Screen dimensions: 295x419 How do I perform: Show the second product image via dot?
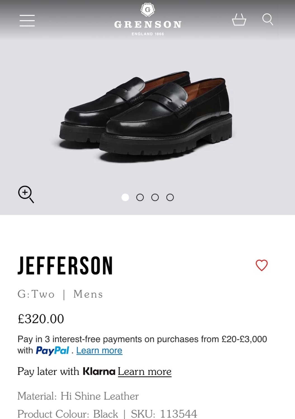140,197
